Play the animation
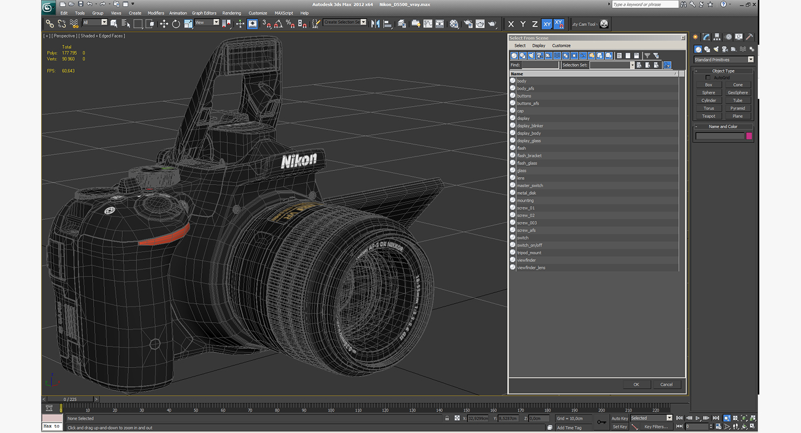This screenshot has width=801, height=433. (x=698, y=418)
